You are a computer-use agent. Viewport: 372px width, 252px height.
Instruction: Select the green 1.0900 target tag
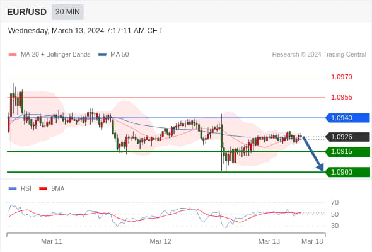[x=347, y=172]
